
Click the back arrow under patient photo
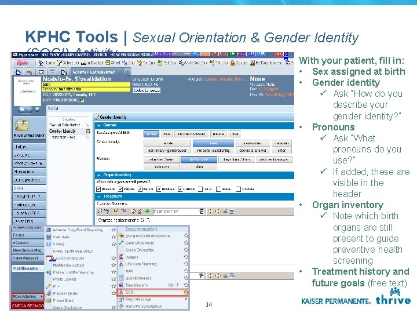[x=22, y=109]
